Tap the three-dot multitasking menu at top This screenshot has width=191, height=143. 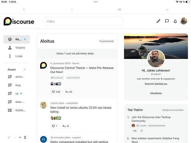95,2
